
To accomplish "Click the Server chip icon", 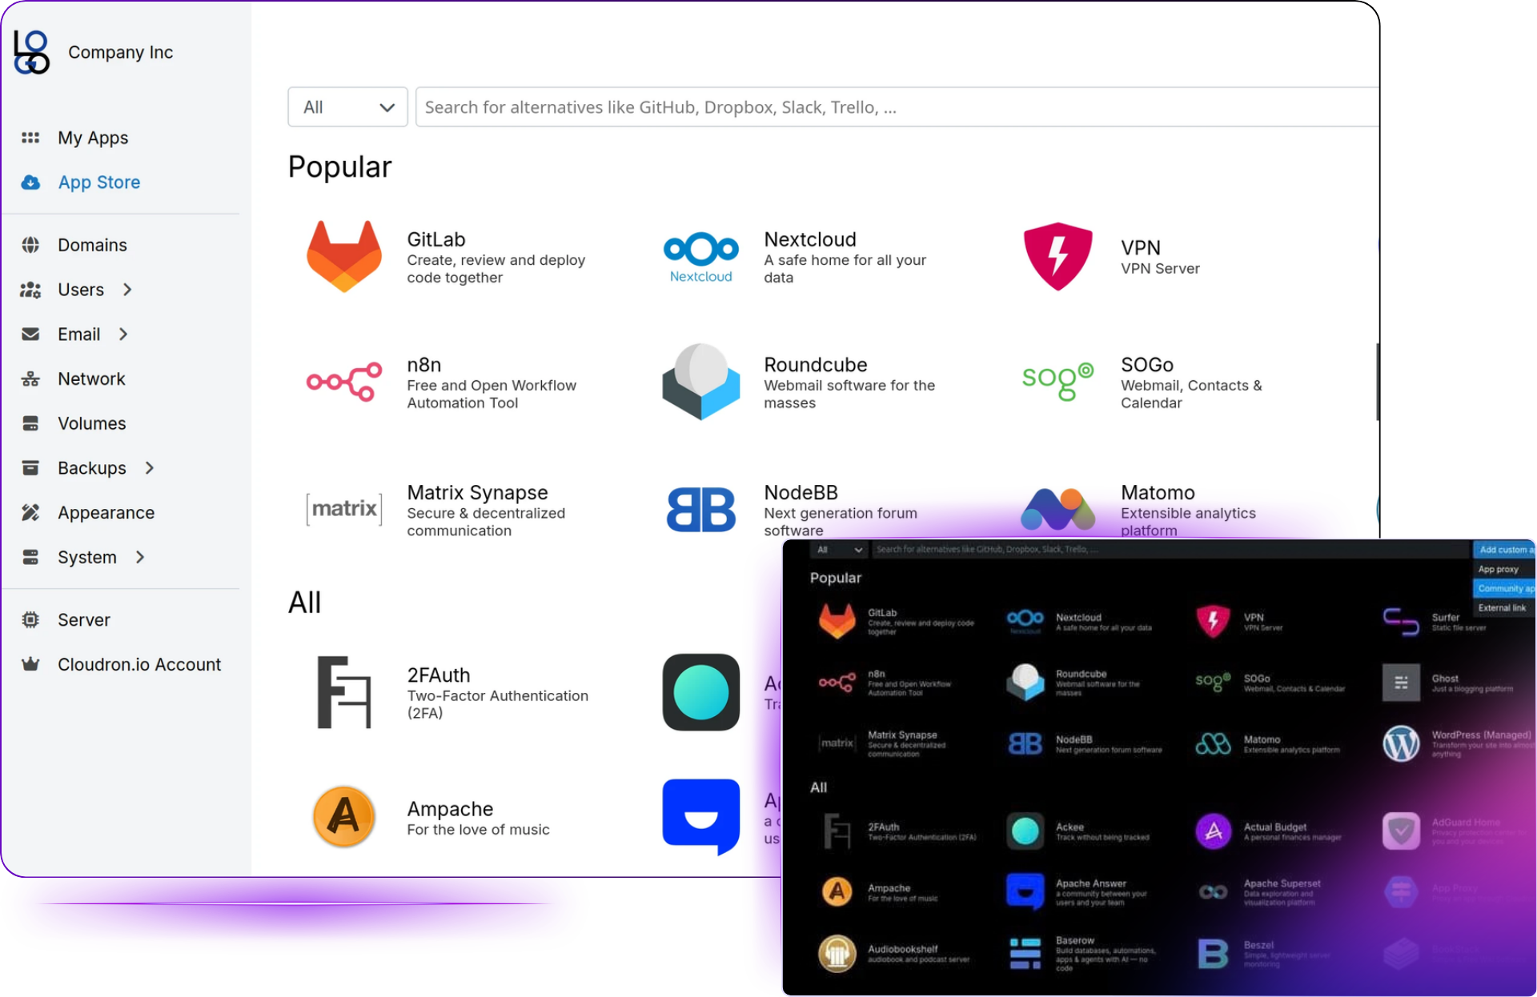I will pos(30,619).
